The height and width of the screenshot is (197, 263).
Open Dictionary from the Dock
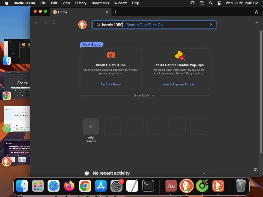pos(171,186)
